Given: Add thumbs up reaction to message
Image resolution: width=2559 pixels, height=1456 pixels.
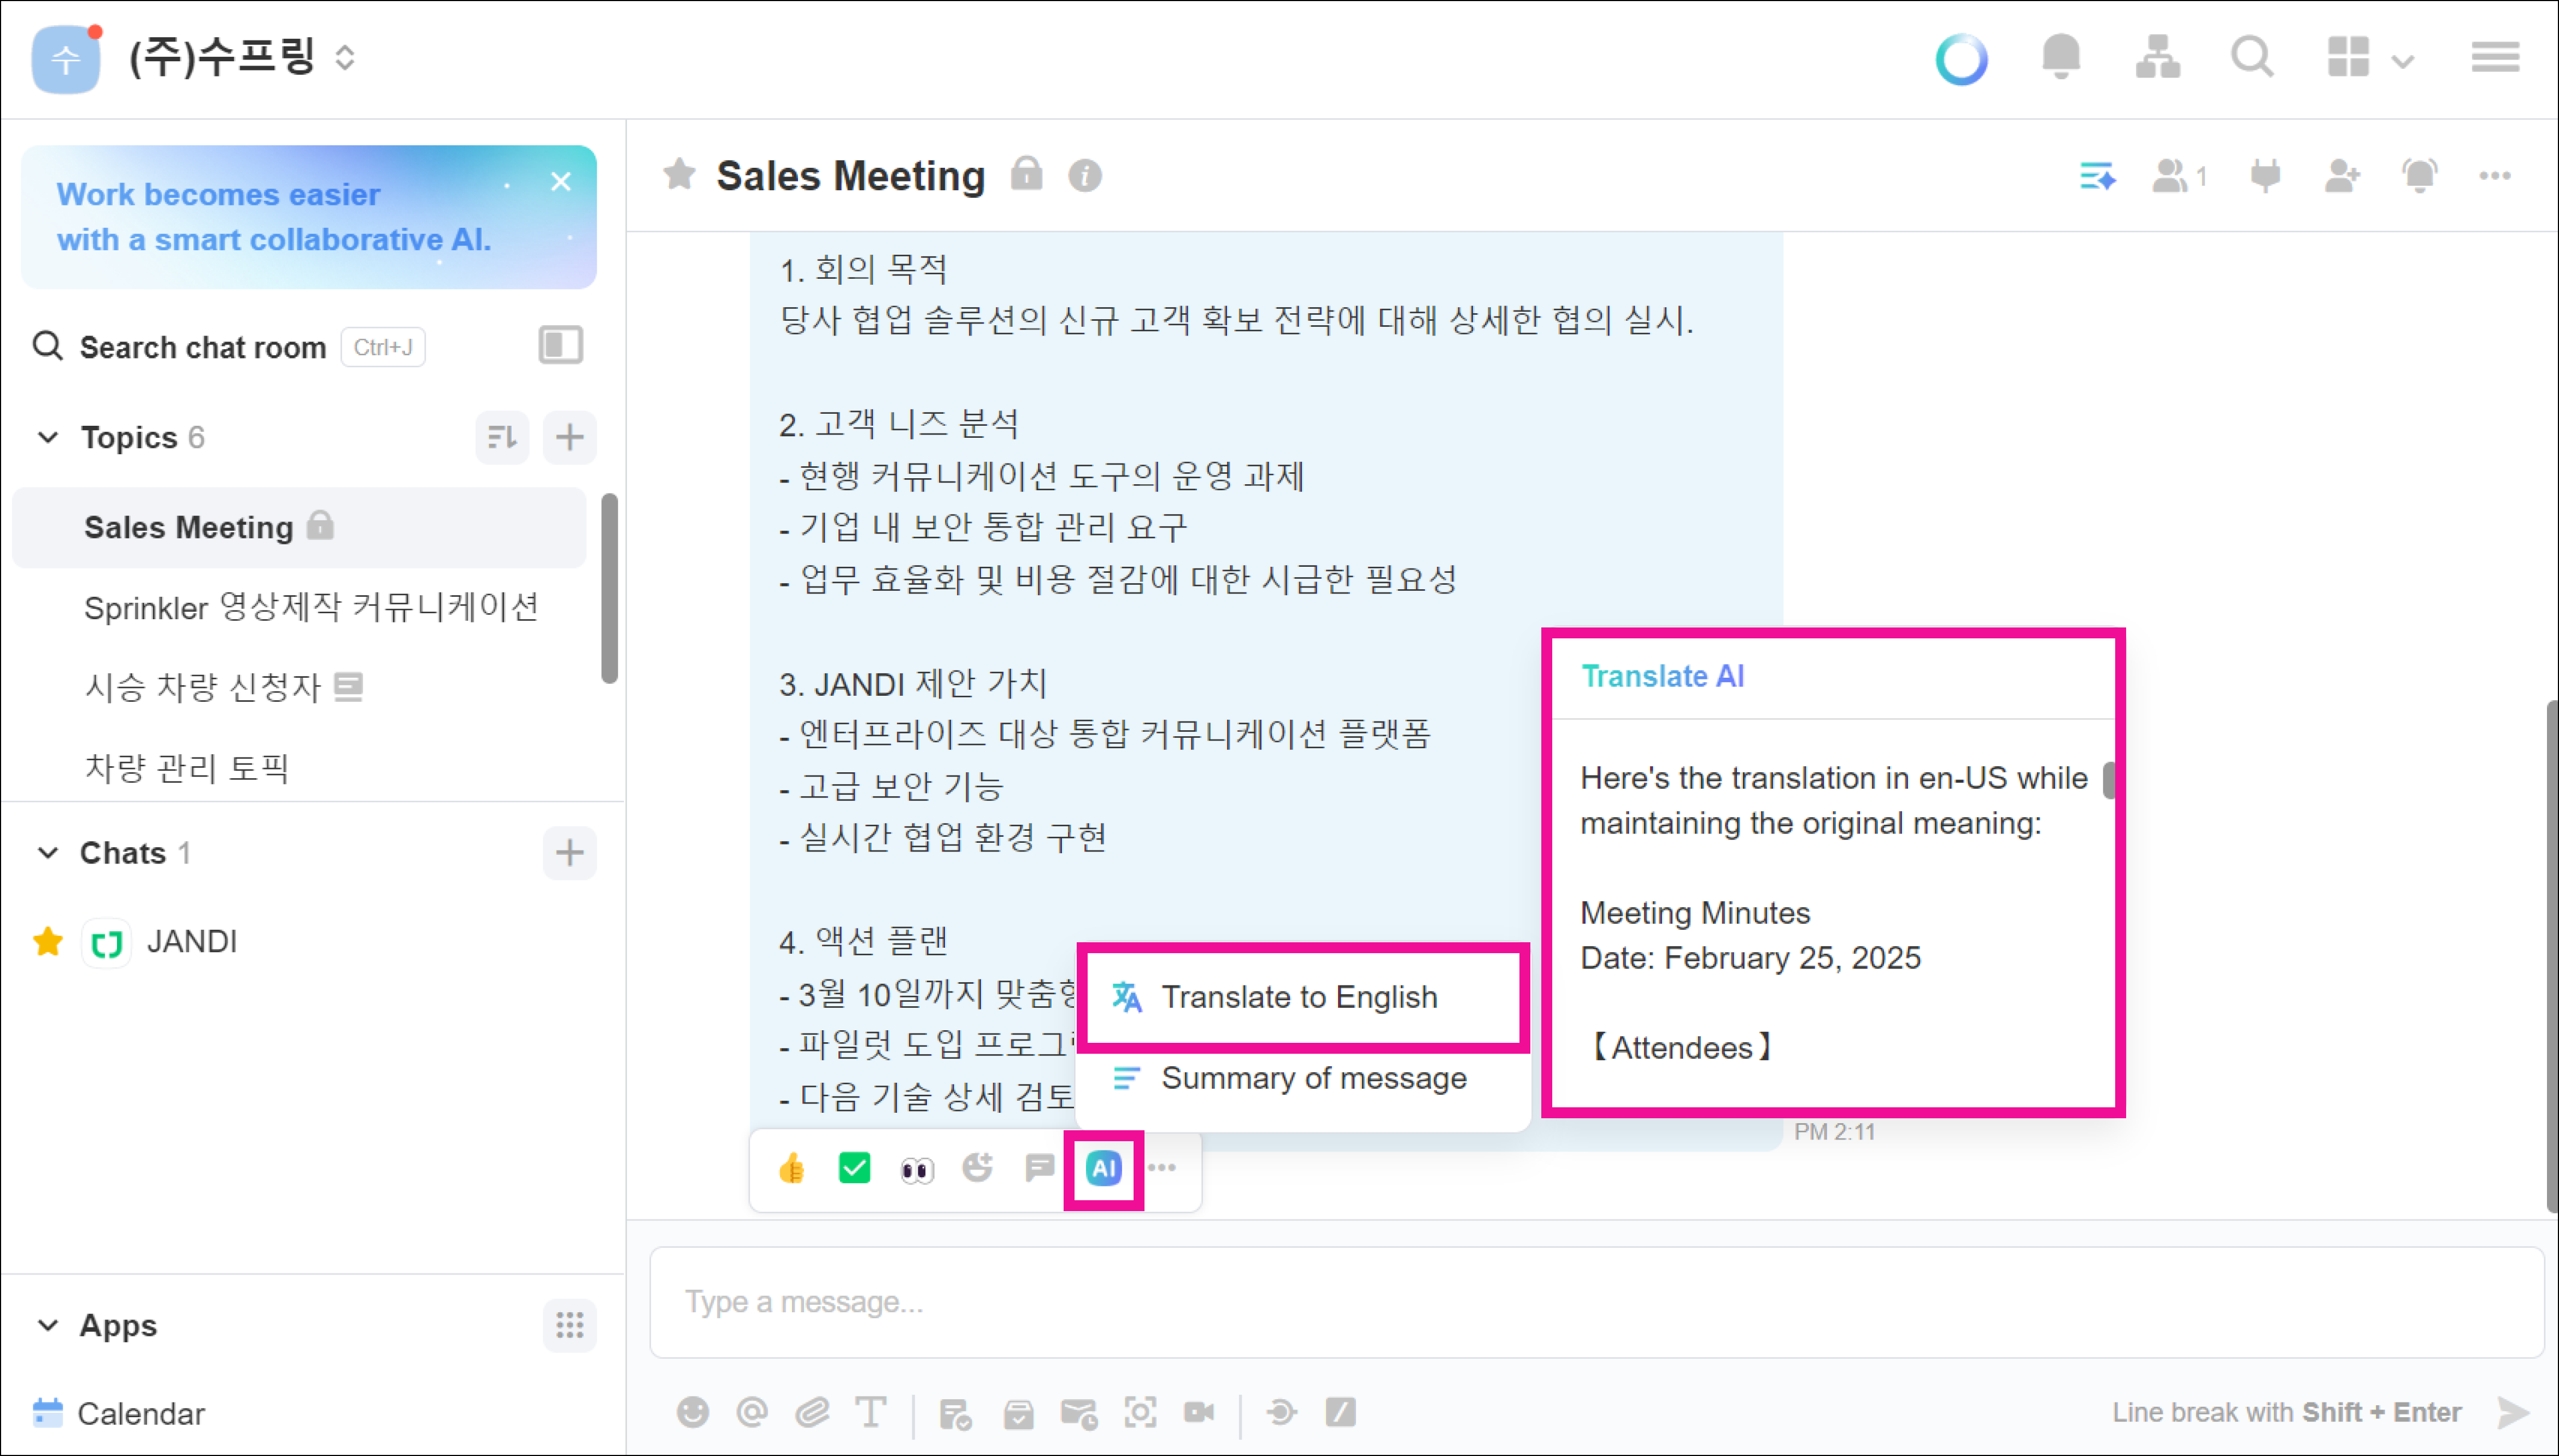Looking at the screenshot, I should click(x=791, y=1169).
